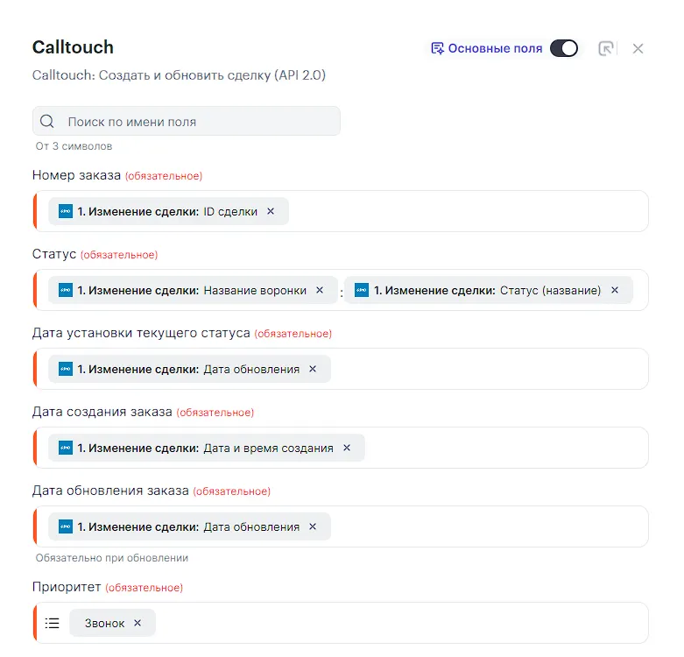Remove the ID сделки tag
This screenshot has width=684, height=657.
(271, 212)
